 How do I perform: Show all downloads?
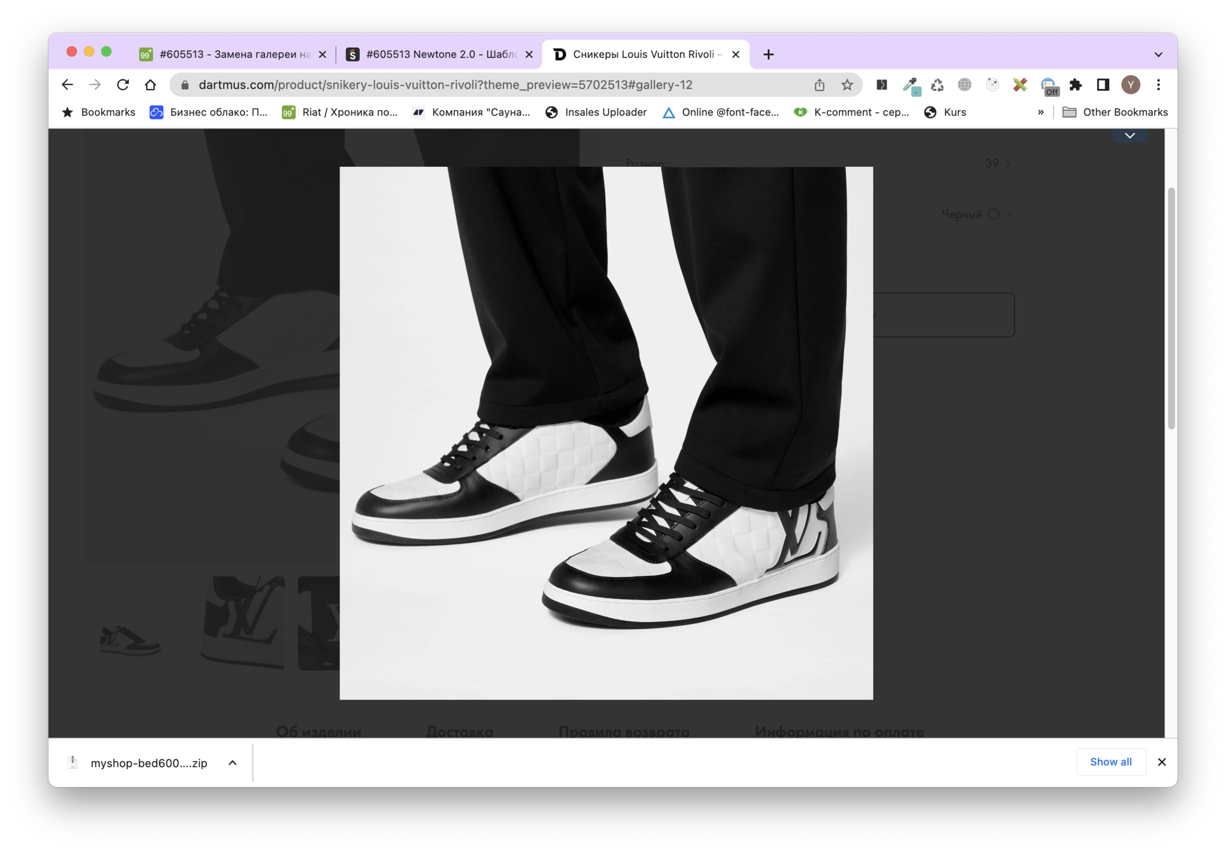tap(1110, 761)
